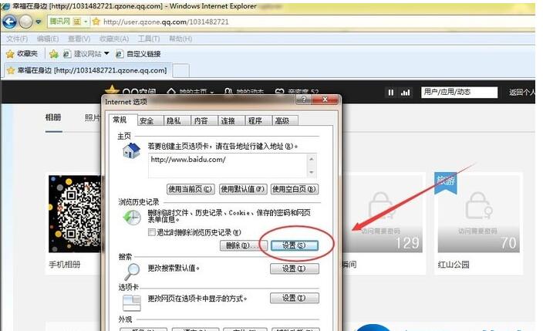The height and width of the screenshot is (331, 543).
Task: Click 使用当前页 button
Action: (191, 188)
